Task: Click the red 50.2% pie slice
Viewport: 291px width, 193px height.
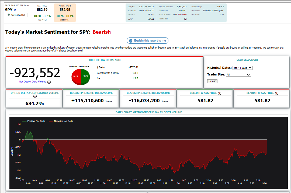Action: coord(76,77)
